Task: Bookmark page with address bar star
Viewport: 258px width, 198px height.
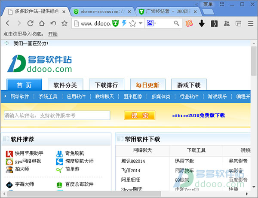Action: 133,23
